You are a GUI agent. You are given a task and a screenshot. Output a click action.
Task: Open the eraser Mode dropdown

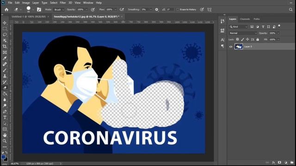coord(59,9)
